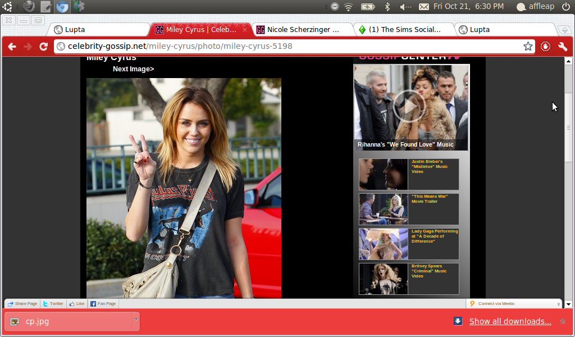This screenshot has height=337, width=575.
Task: Open the power session menu icon
Action: point(566,7)
